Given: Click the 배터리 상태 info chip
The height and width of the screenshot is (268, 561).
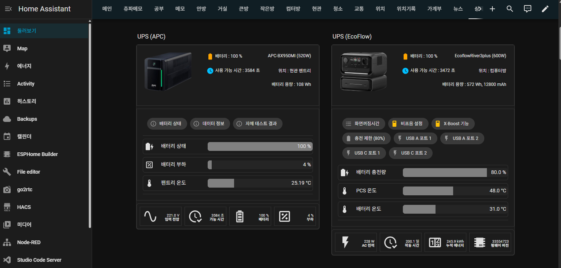Looking at the screenshot, I should 167,124.
